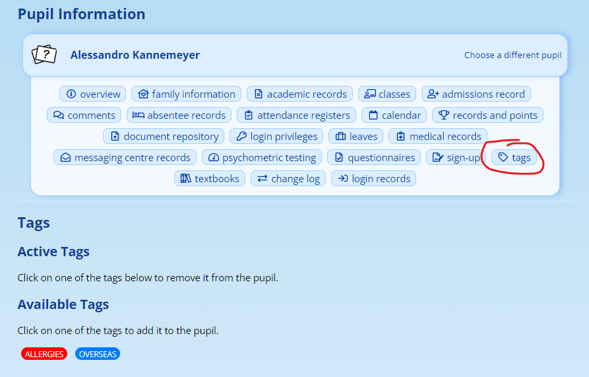Image resolution: width=589 pixels, height=377 pixels.
Task: Click the briefcase icon on leaves
Action: (x=340, y=137)
